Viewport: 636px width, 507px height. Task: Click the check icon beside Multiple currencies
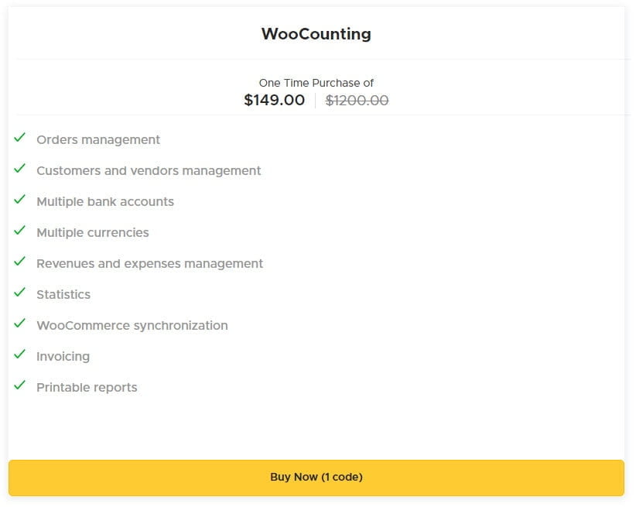pyautogui.click(x=20, y=231)
